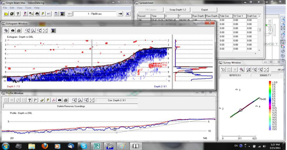Open the View menu

coord(19,8)
